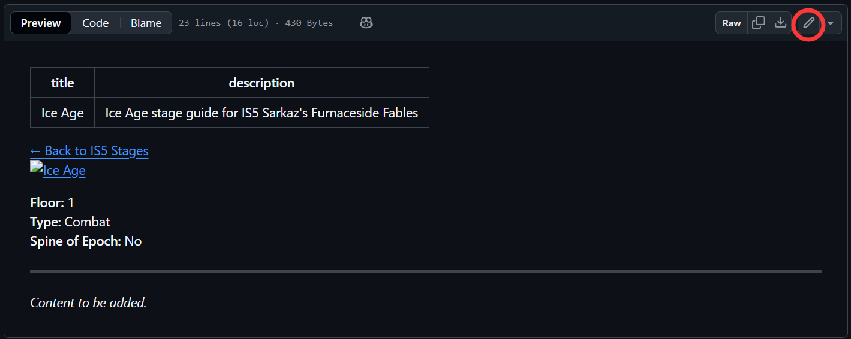Switch to the Preview tab
This screenshot has height=339, width=851.
pos(41,23)
